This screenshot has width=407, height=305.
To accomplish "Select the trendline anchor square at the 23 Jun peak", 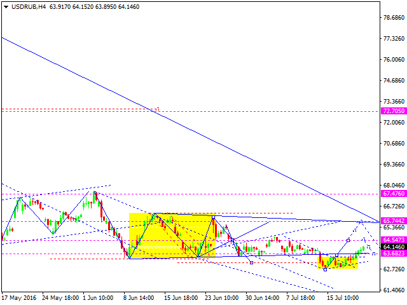I will (214, 217).
